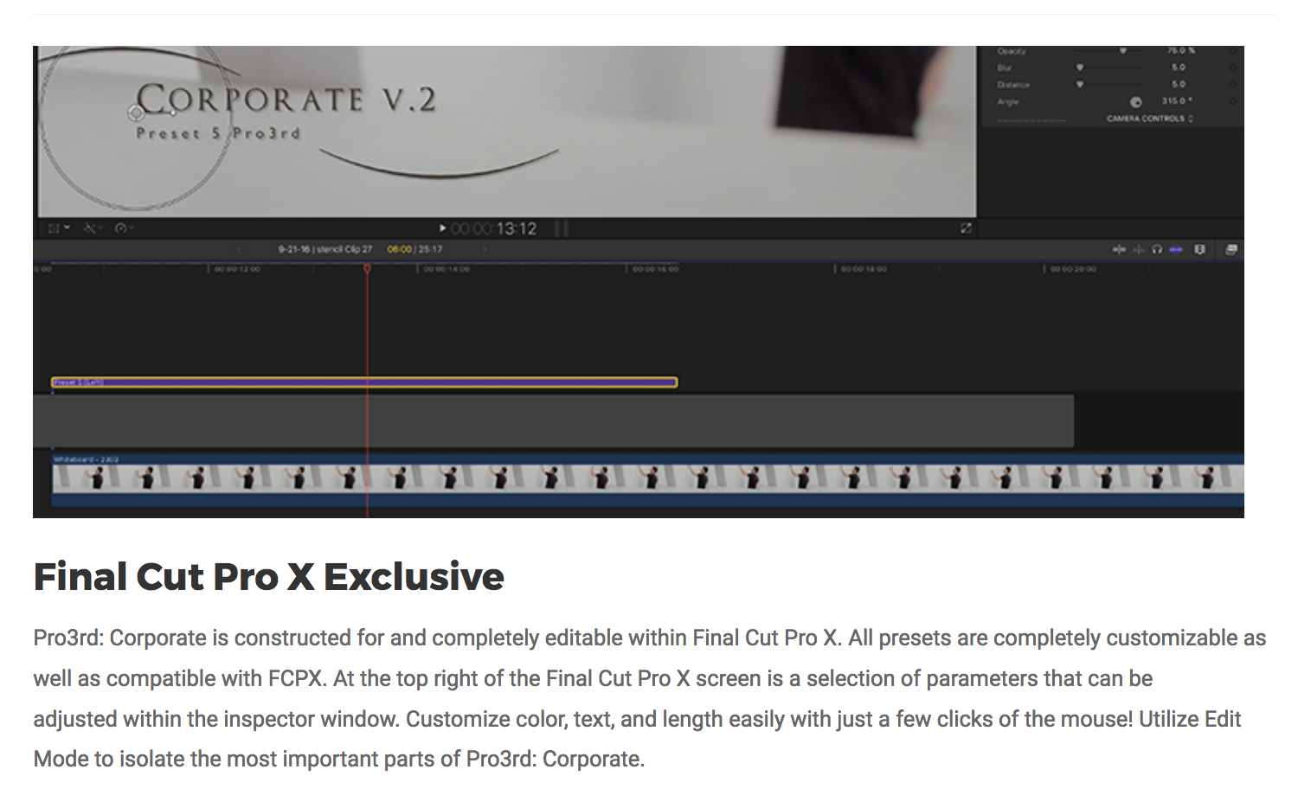Click the 00:00:14:00 ruler mark

(446, 269)
